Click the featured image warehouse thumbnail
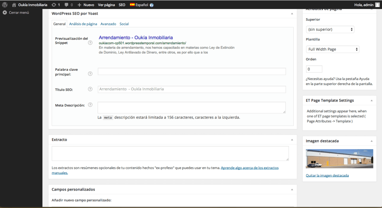 (x=339, y=159)
